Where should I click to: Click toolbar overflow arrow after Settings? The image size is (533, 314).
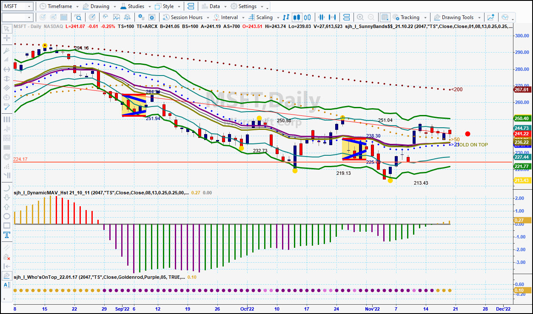(267, 8)
